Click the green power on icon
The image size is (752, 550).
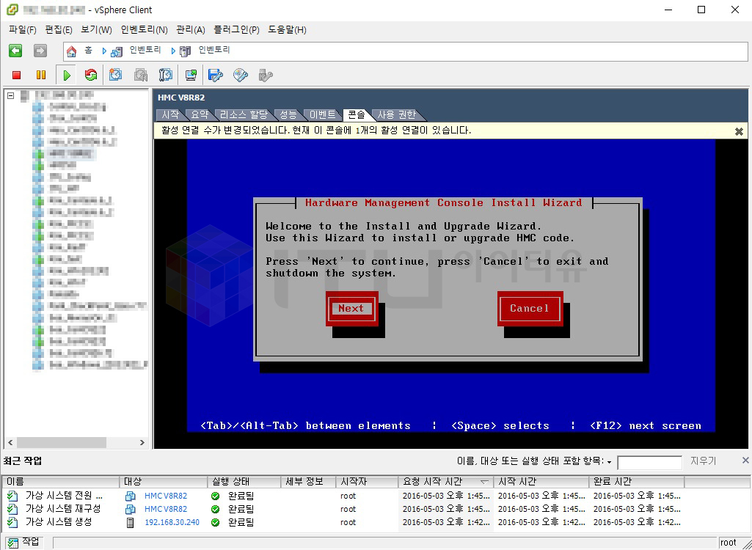[x=67, y=75]
